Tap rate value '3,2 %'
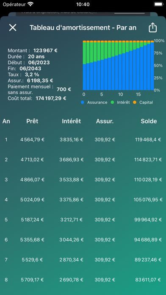 coord(32,75)
